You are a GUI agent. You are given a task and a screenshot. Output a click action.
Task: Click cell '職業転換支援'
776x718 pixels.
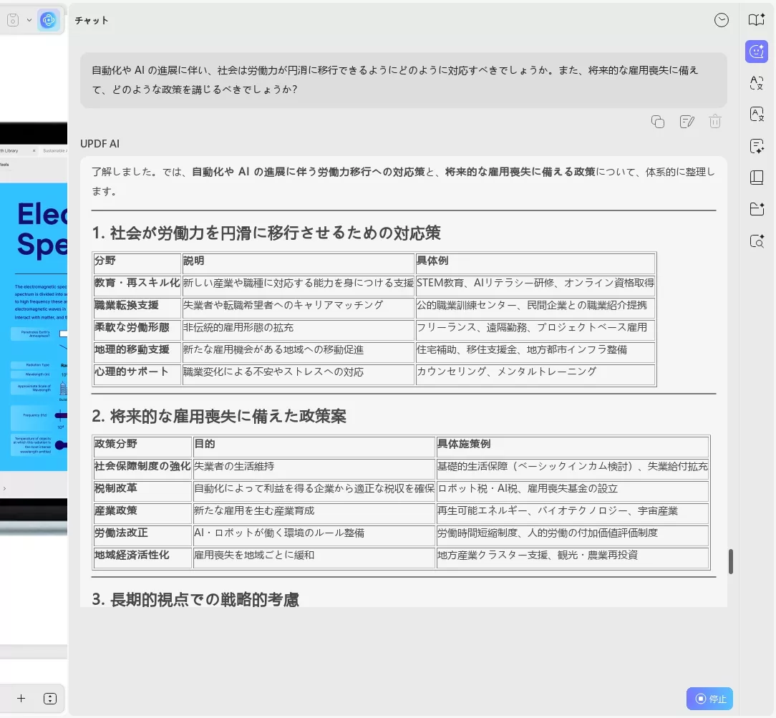pos(137,307)
